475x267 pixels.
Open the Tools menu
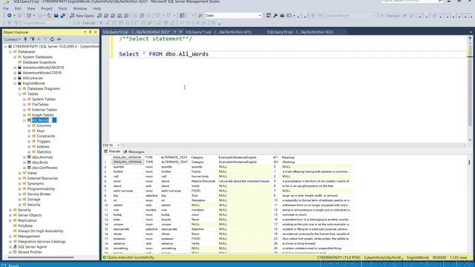62,8
